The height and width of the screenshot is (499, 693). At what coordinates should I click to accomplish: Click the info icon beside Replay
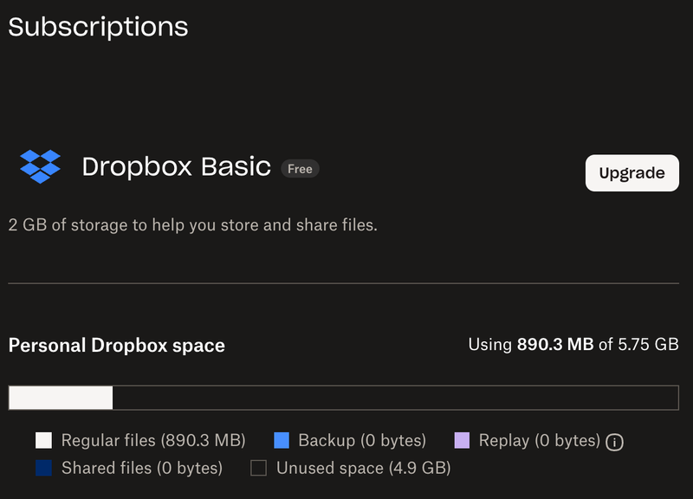(x=615, y=442)
